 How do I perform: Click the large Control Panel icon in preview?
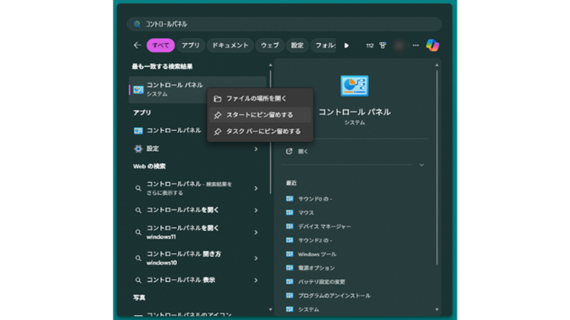(x=354, y=86)
